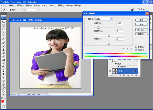Select the Path Selection tool
The image size is (153, 110).
tap(3, 77)
